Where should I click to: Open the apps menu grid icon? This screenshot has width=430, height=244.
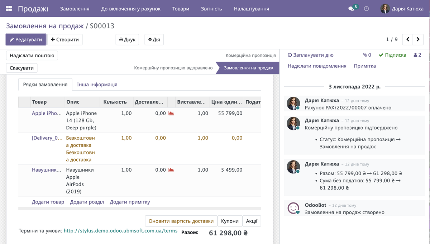pyautogui.click(x=9, y=8)
